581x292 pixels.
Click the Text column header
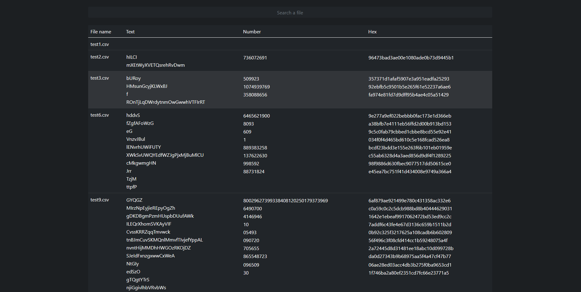pyautogui.click(x=130, y=32)
